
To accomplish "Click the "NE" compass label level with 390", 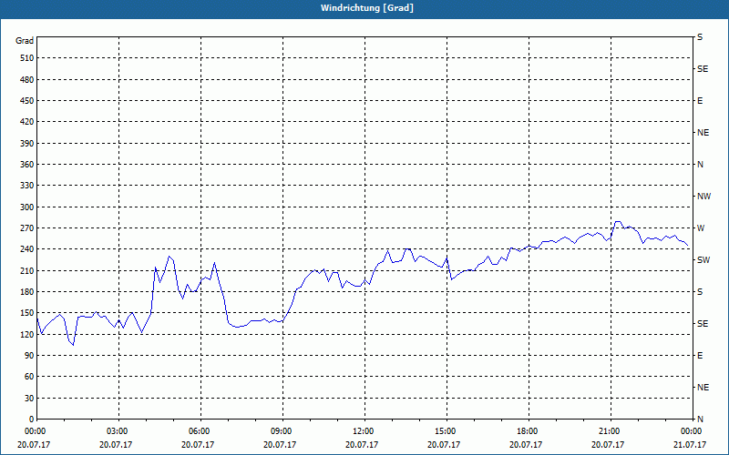I will [x=703, y=133].
